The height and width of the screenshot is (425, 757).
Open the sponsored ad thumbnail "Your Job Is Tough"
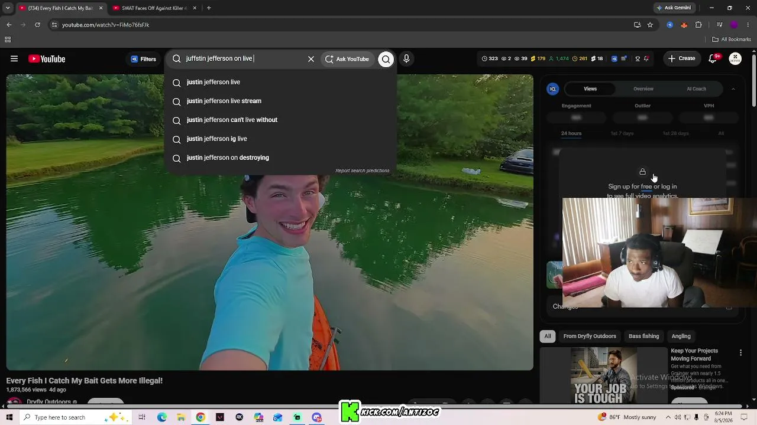pos(604,375)
